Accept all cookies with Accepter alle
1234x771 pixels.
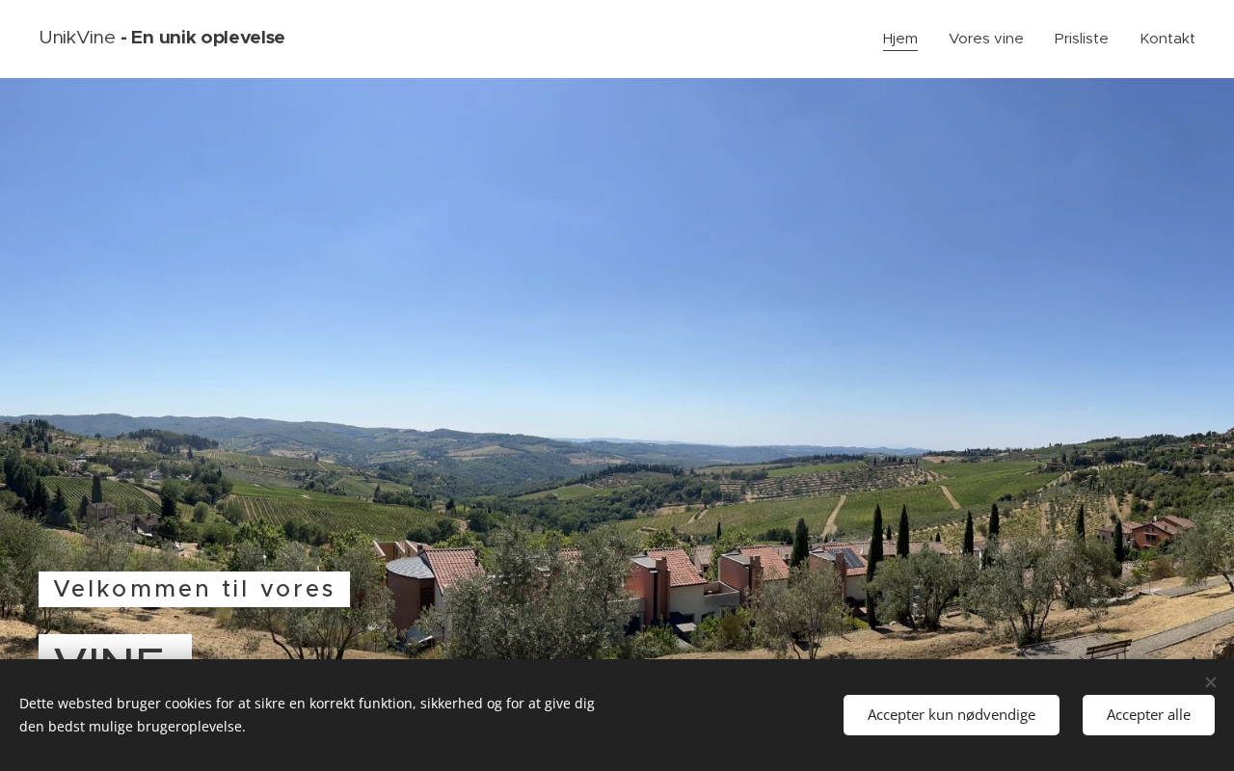[1148, 715]
